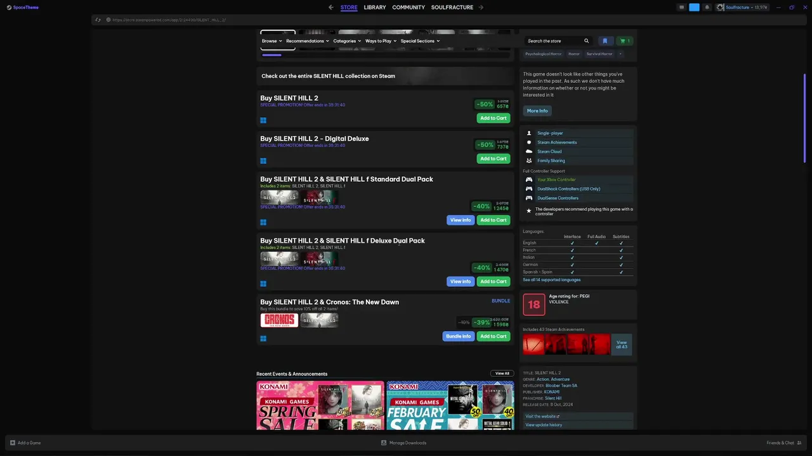Viewport: 812px width, 456px height.
Task: Expand the Ways to Play menu
Action: [381, 41]
